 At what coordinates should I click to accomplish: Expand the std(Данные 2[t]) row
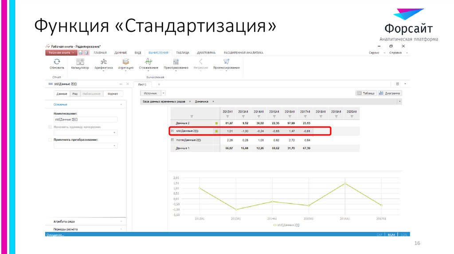172,131
